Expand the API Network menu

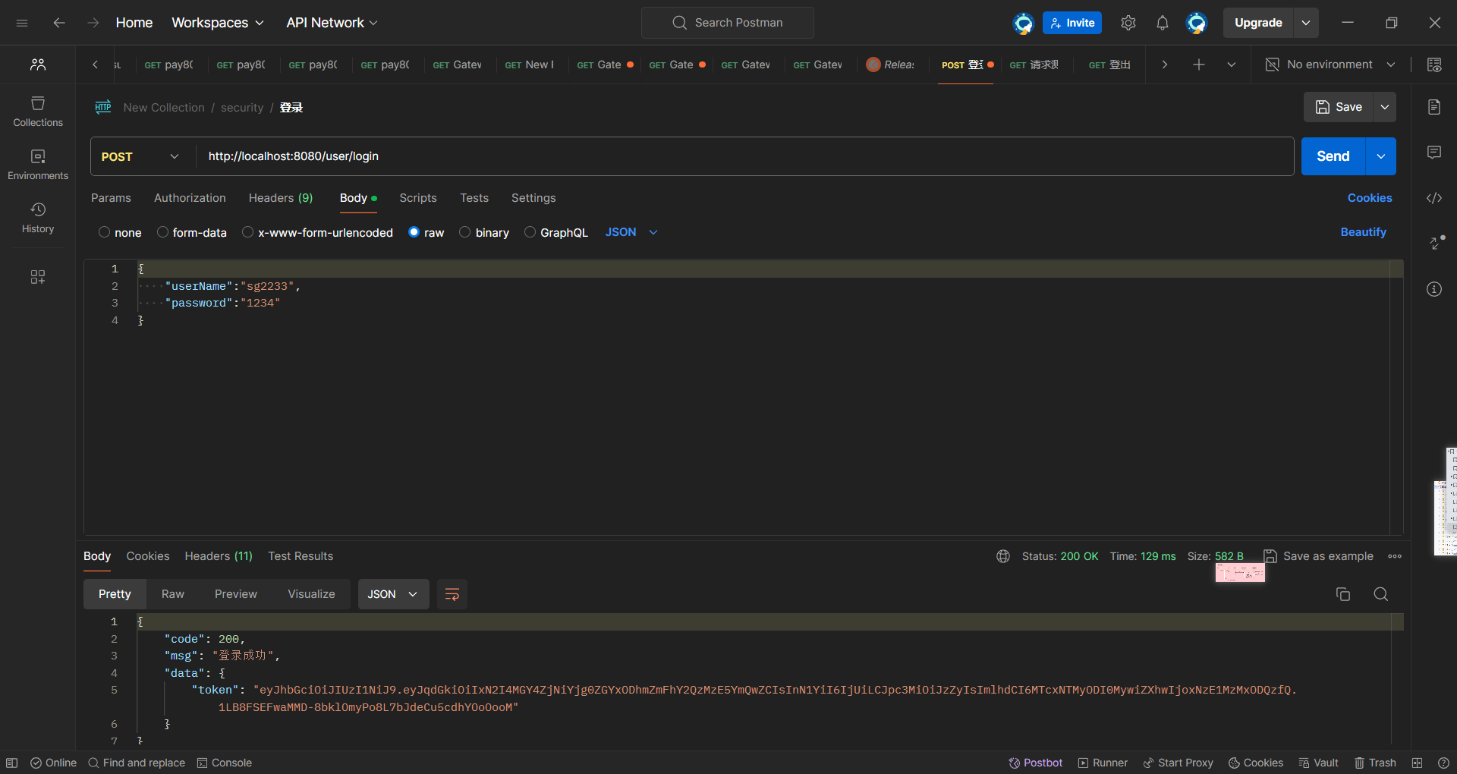point(332,23)
